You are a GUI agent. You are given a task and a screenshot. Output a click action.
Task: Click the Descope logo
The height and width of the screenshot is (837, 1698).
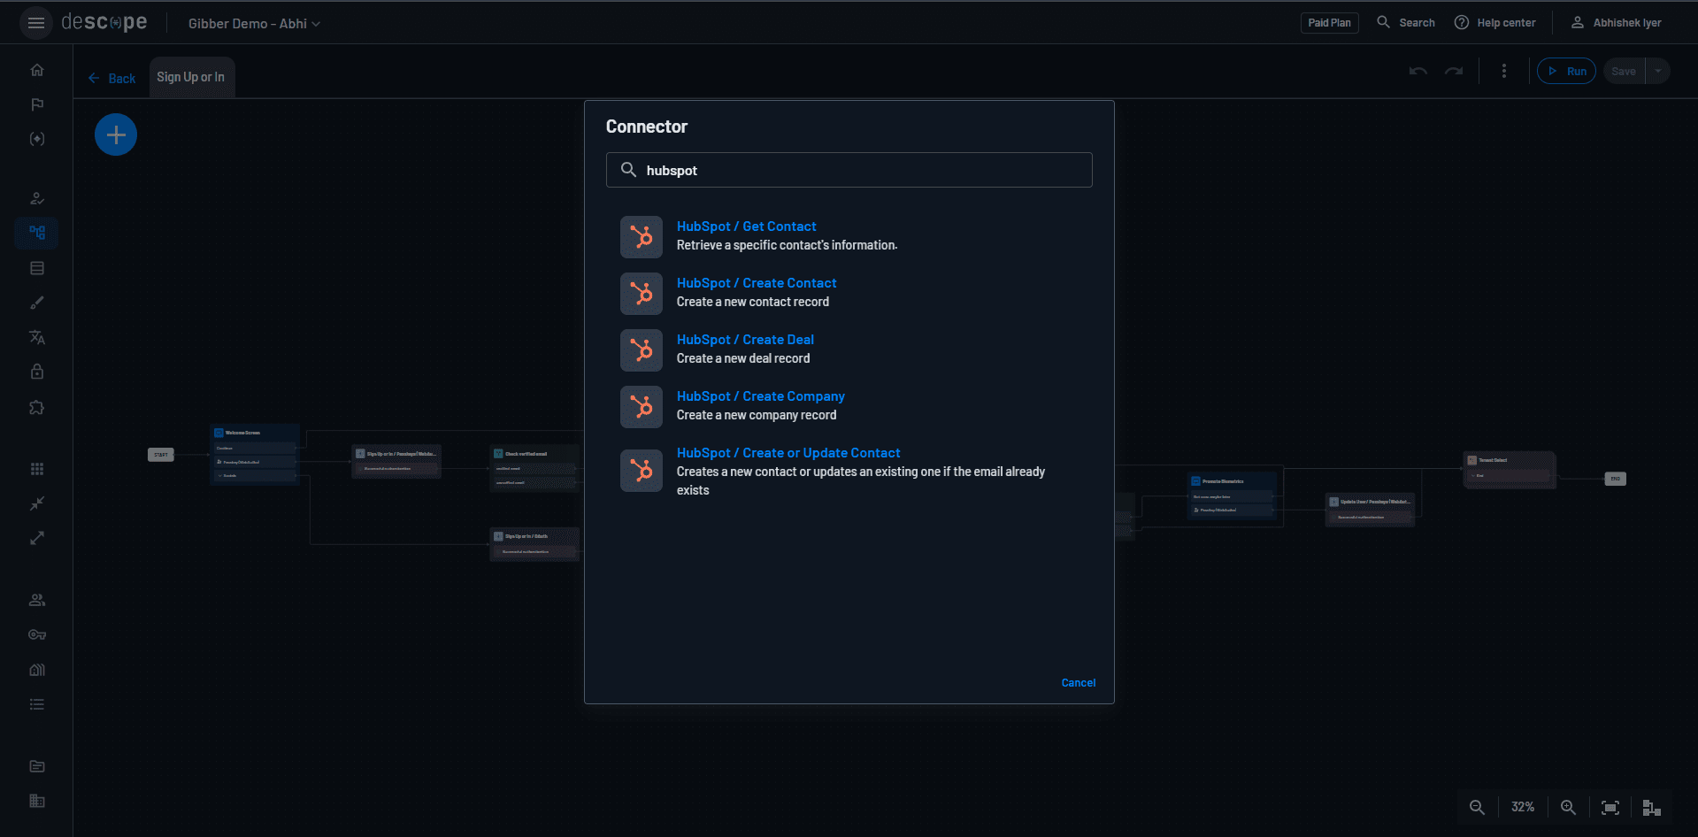click(x=104, y=22)
